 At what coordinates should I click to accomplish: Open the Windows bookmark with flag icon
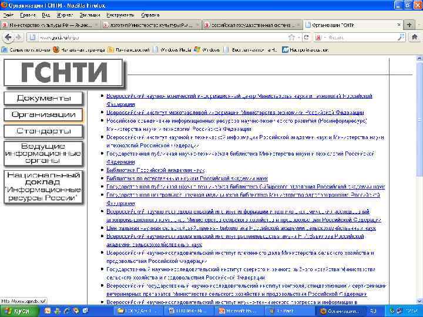(207, 50)
